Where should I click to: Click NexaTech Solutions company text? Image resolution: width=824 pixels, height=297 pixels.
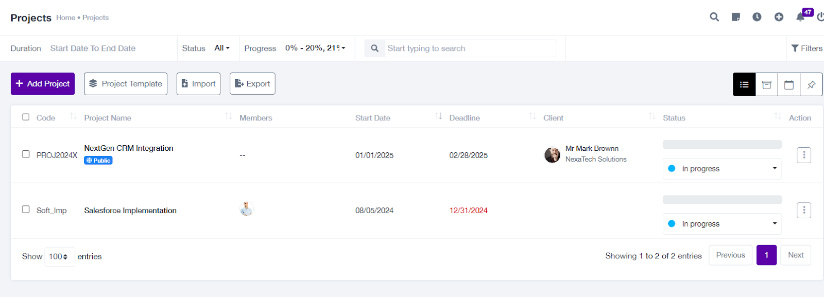click(x=596, y=160)
